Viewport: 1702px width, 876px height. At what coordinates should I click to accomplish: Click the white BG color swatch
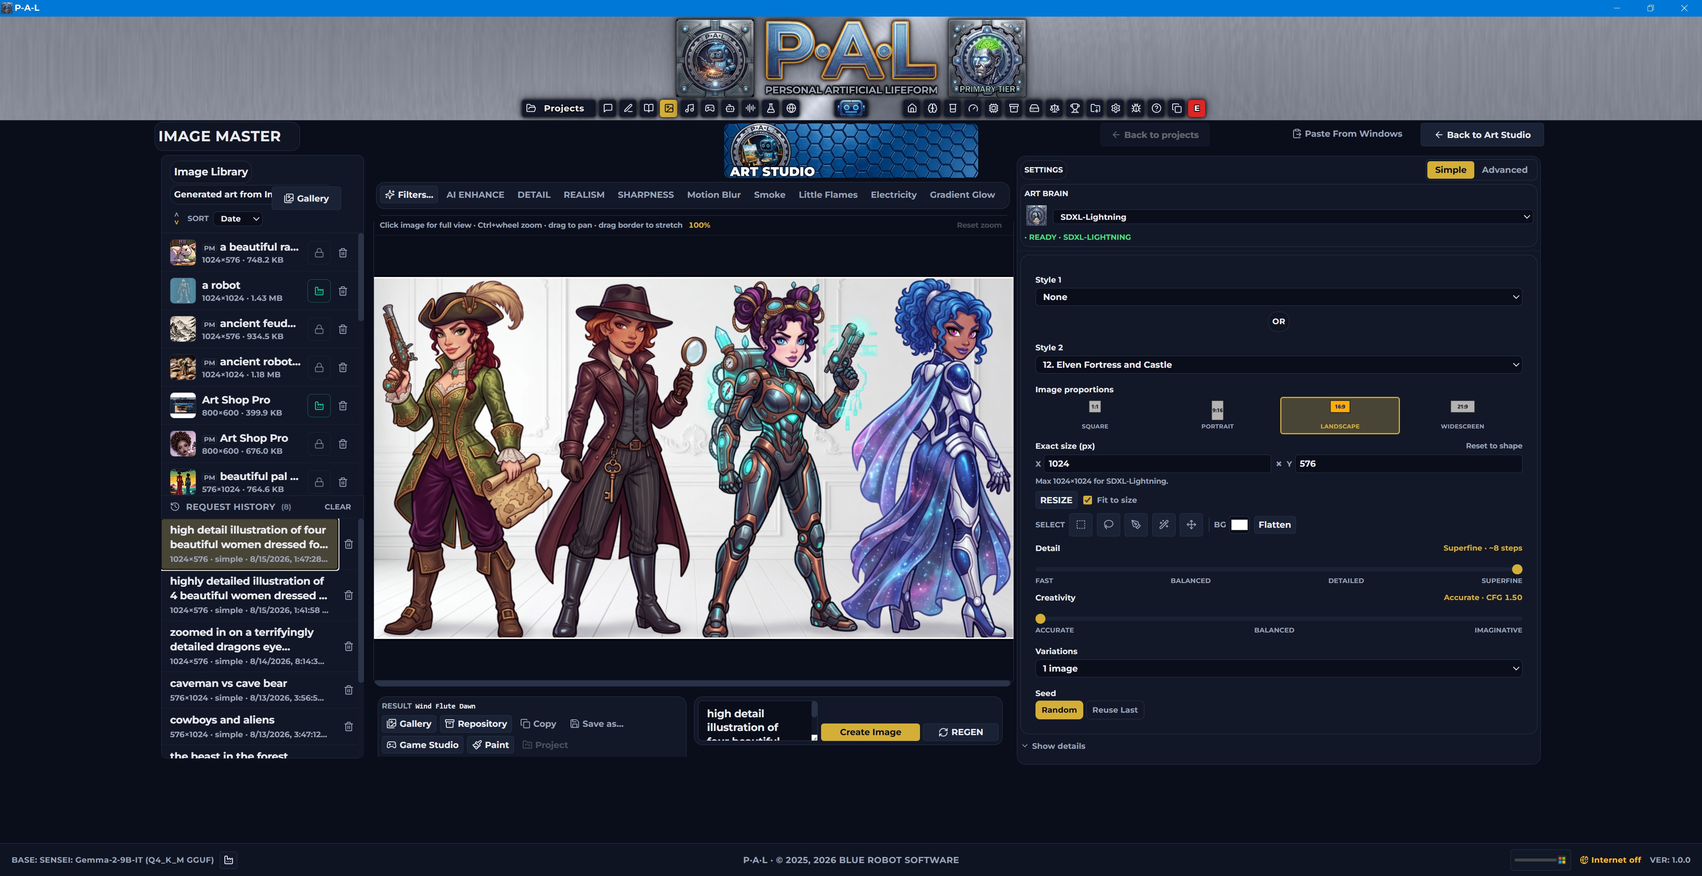[x=1240, y=524]
